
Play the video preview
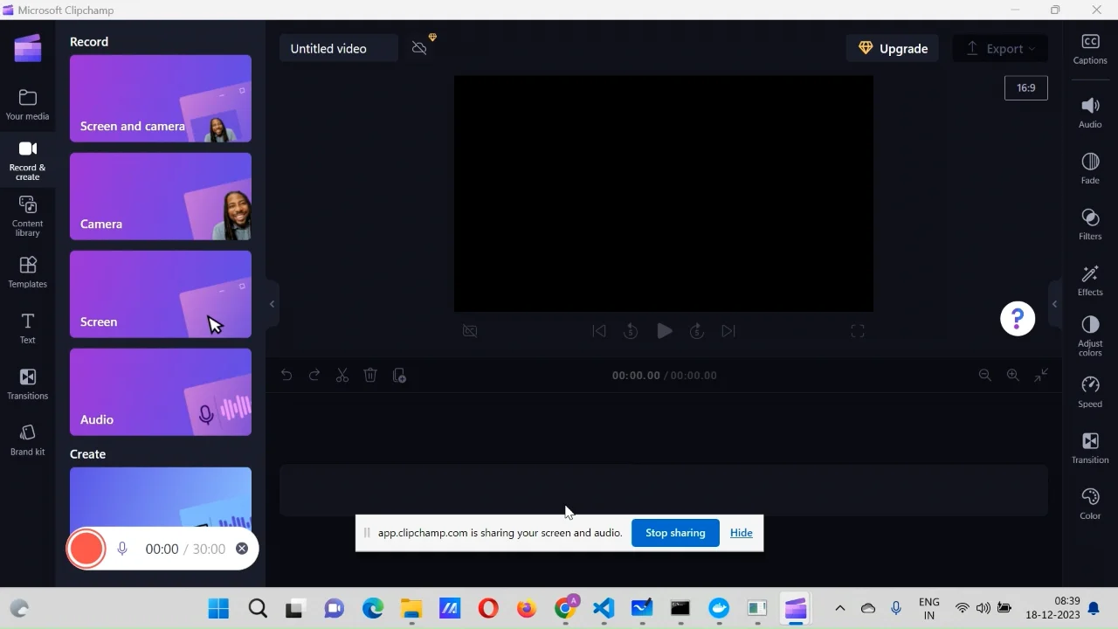[x=665, y=331]
